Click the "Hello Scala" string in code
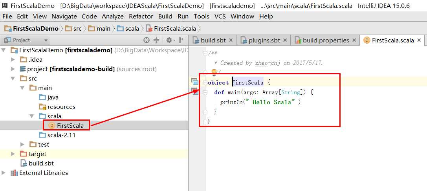Screen dimensions: 427x191 coord(271,102)
